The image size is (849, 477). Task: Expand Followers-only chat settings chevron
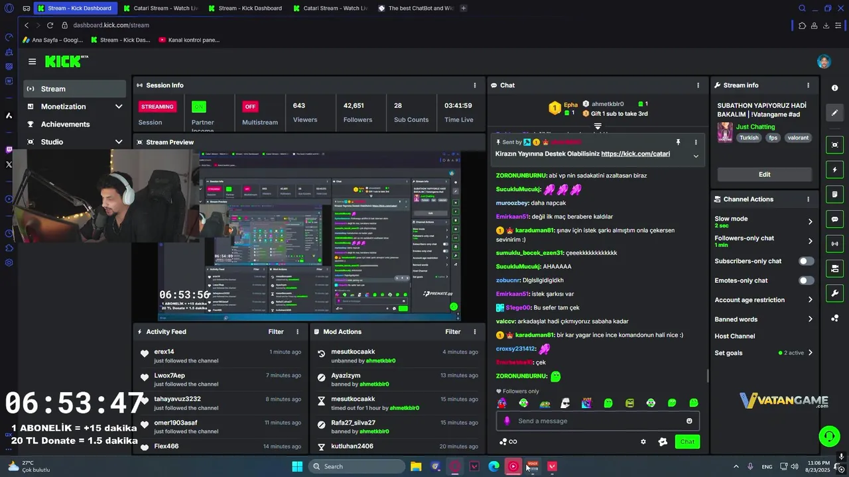coord(810,241)
